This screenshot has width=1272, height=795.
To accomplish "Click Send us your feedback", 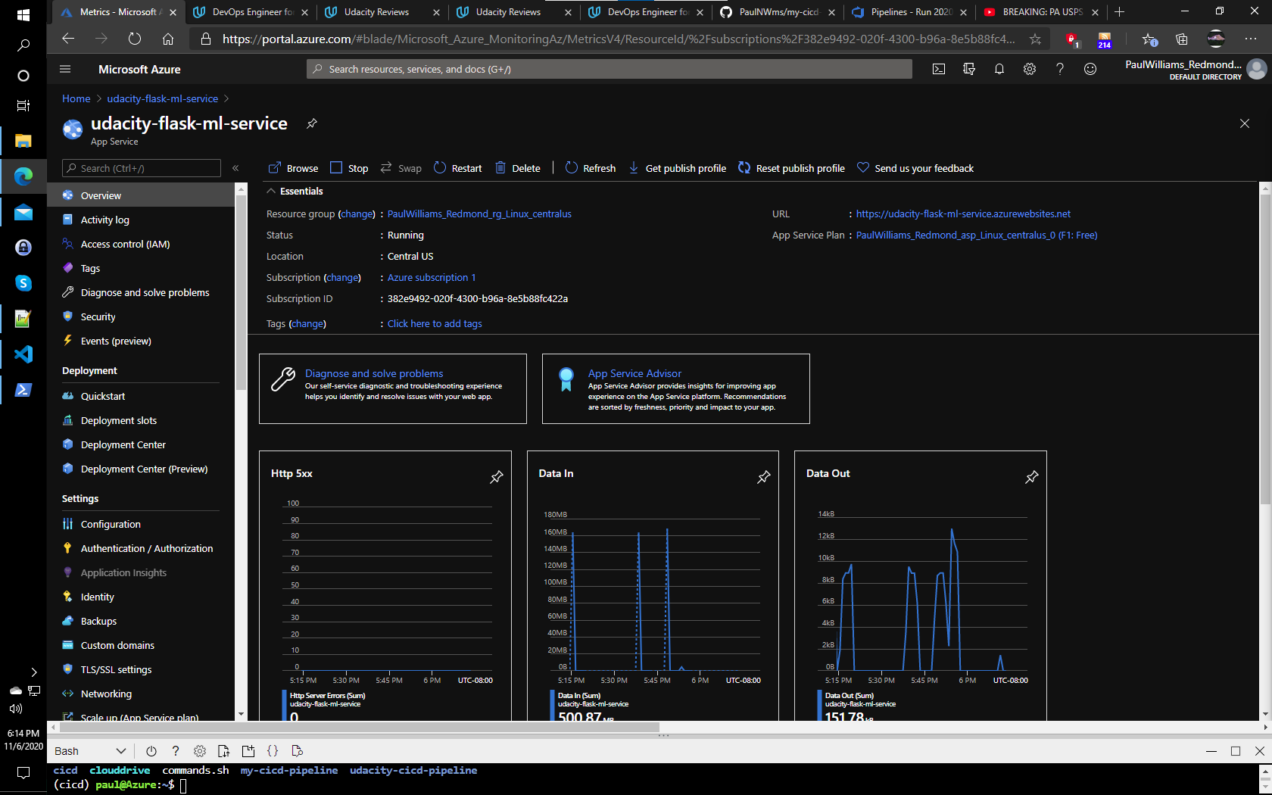I will click(x=915, y=168).
